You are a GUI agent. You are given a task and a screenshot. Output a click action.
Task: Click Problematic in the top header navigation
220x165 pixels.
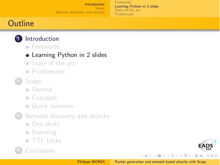tap(125, 14)
